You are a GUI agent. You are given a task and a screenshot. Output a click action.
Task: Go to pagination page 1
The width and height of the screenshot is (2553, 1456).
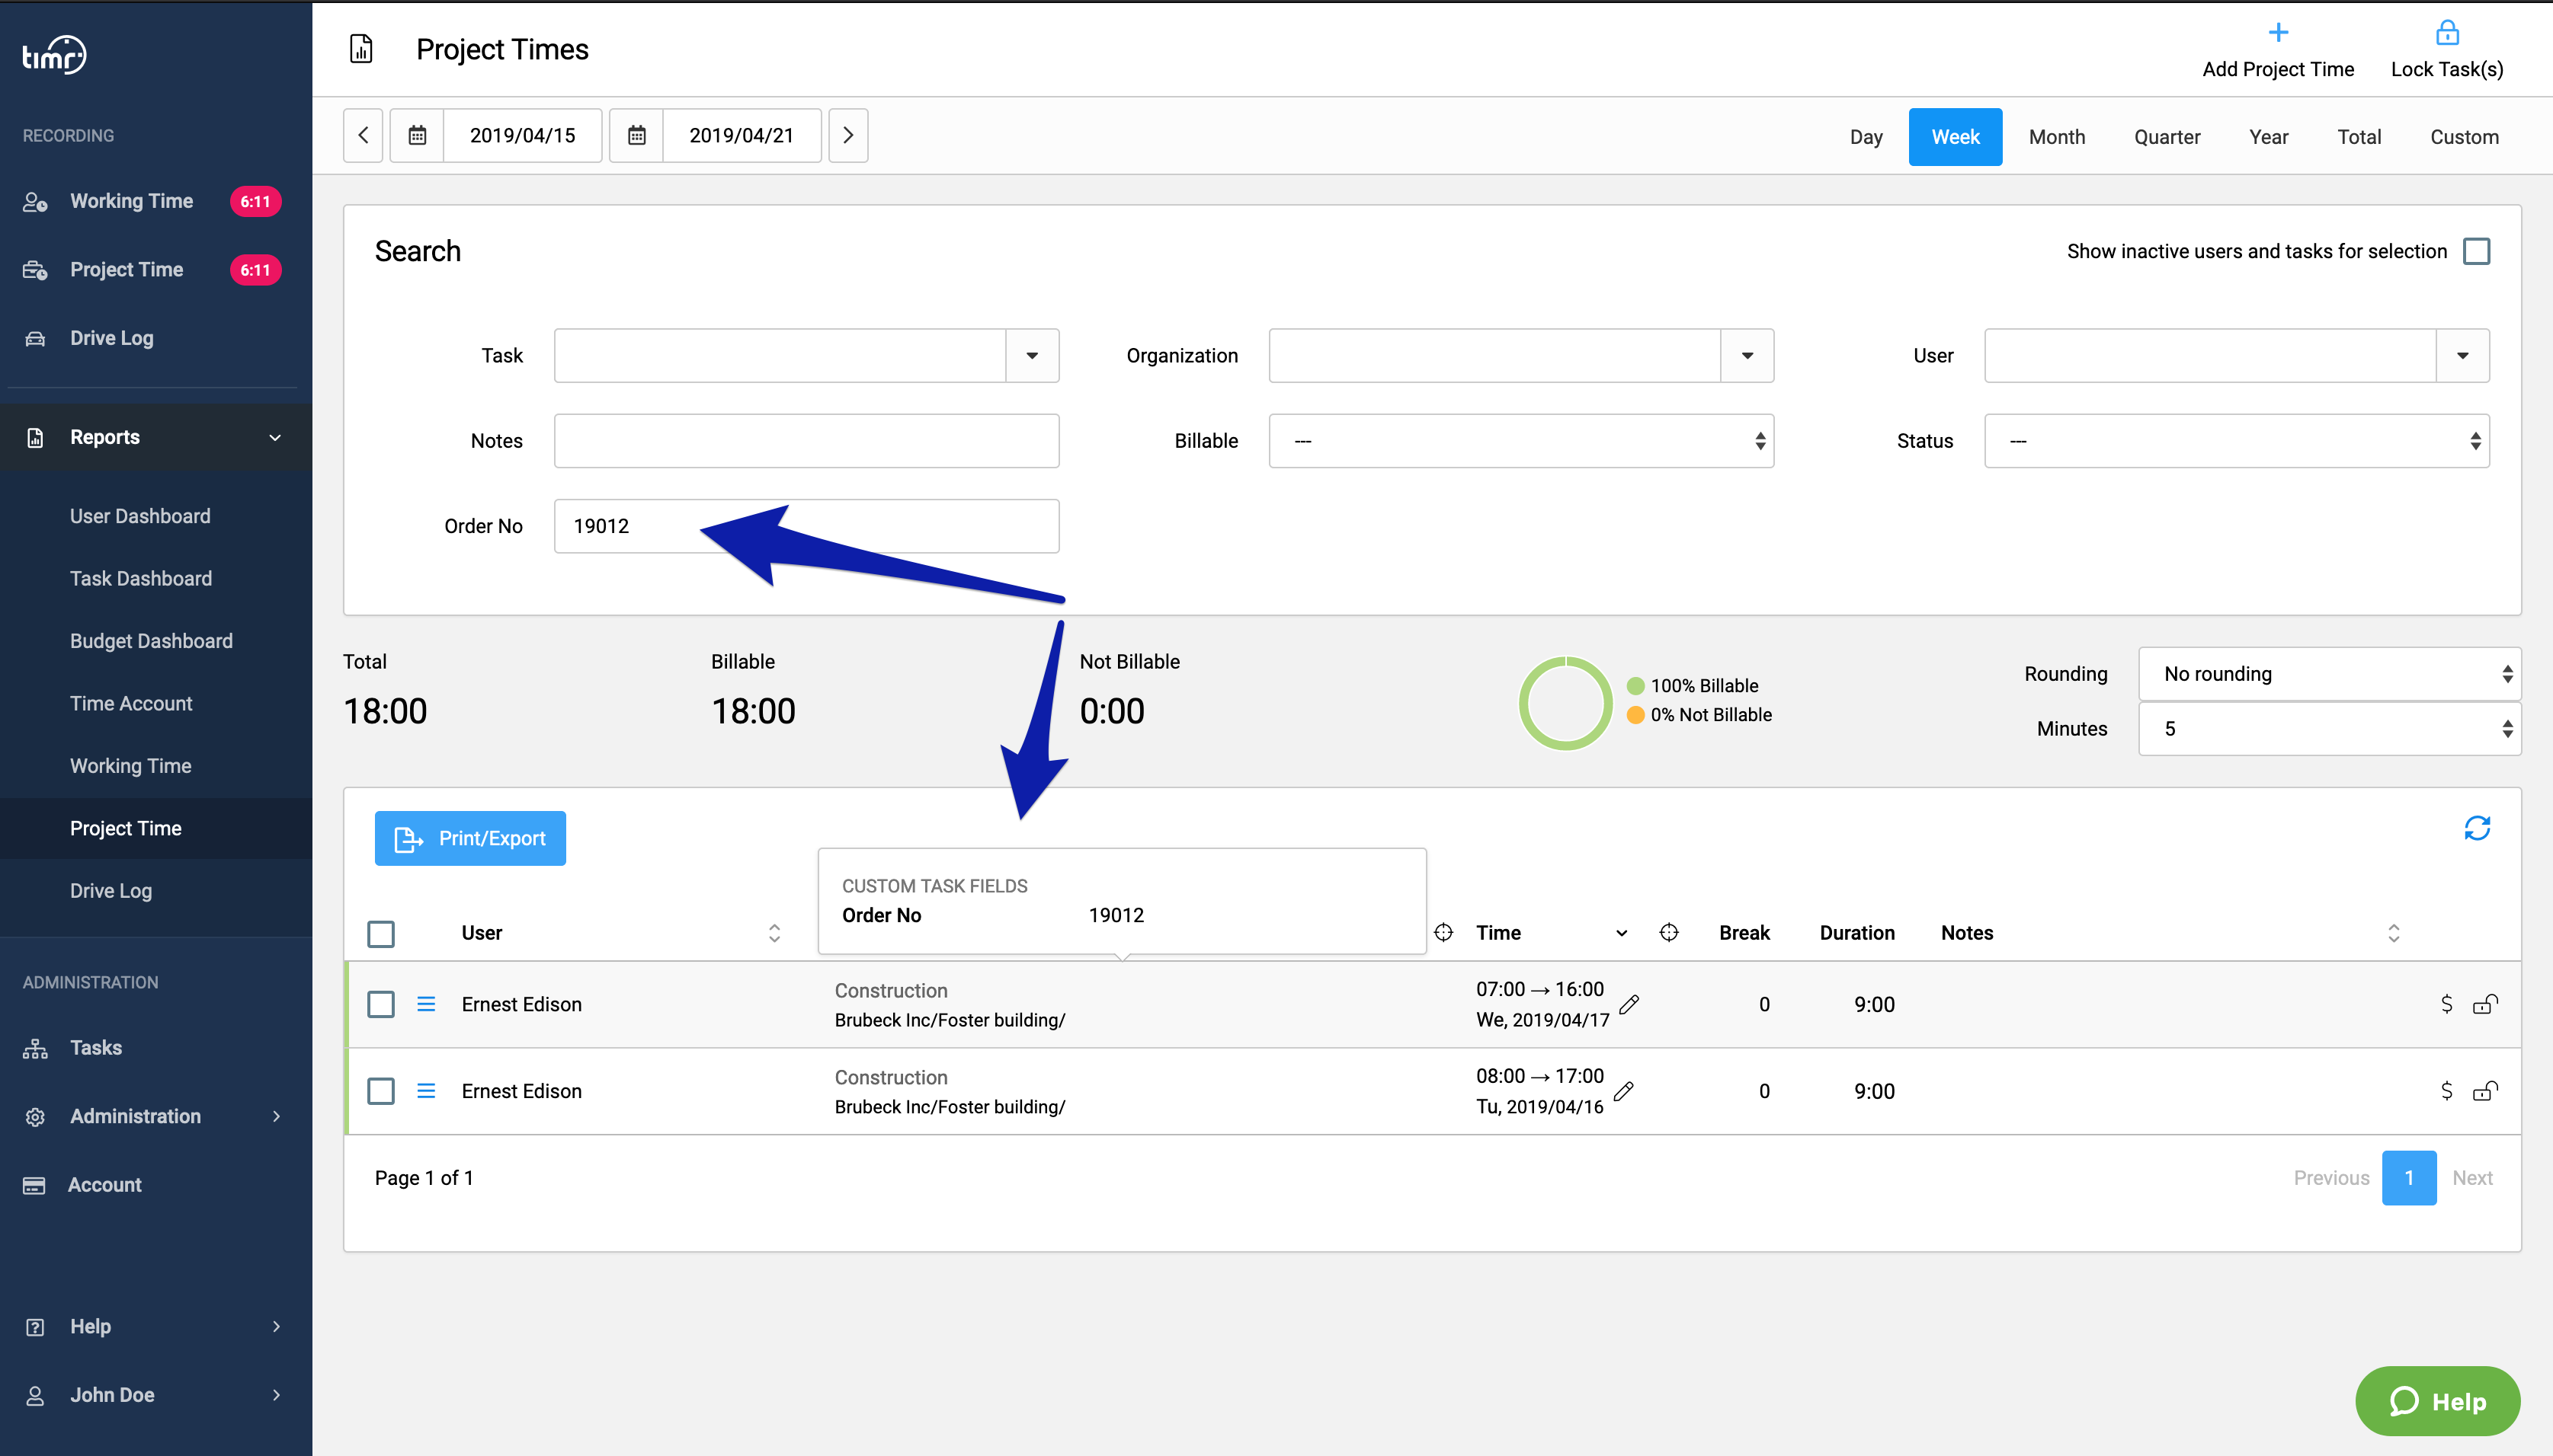coord(2409,1178)
